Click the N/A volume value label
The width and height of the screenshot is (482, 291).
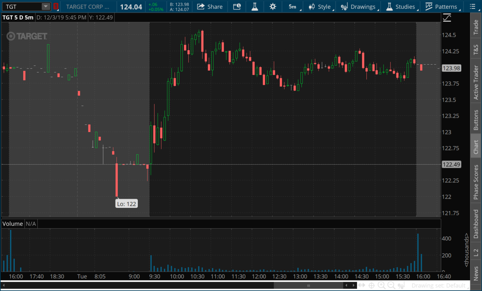31,224
